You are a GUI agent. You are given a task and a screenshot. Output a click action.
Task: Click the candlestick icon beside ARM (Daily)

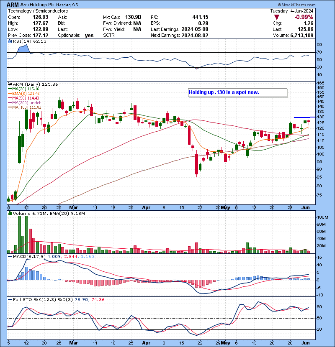coord(10,84)
